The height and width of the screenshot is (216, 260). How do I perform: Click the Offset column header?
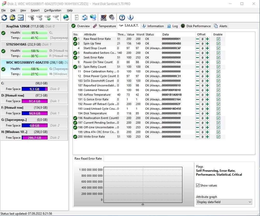coord(203,34)
